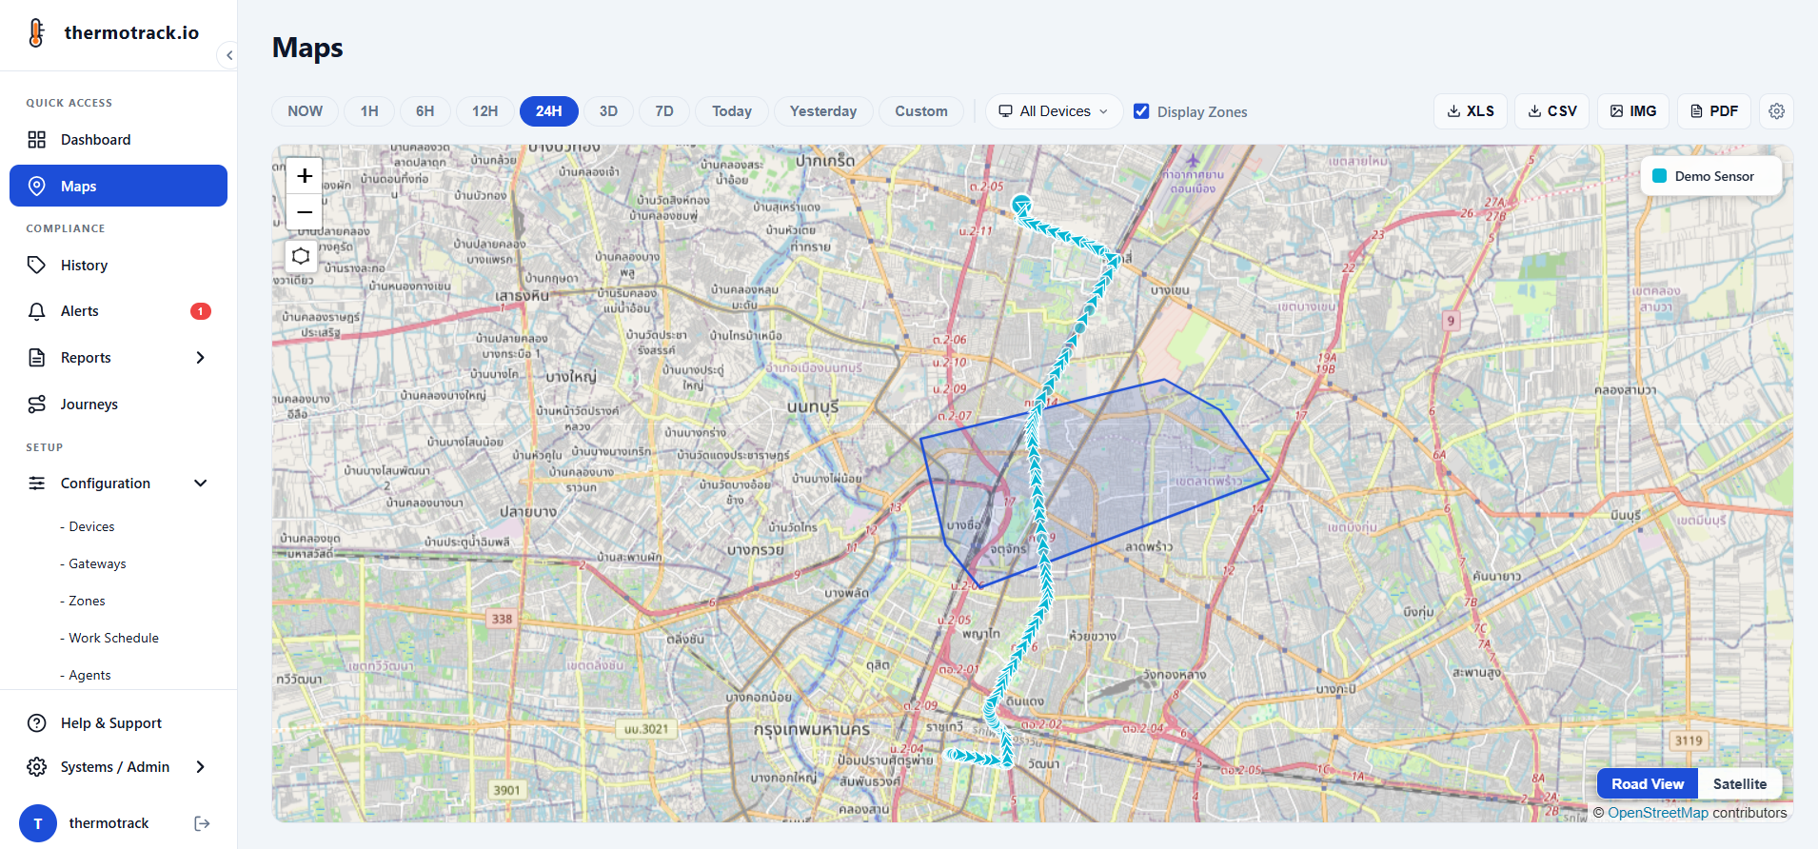Image resolution: width=1818 pixels, height=849 pixels.
Task: Select the Yesterday time range
Action: (x=823, y=111)
